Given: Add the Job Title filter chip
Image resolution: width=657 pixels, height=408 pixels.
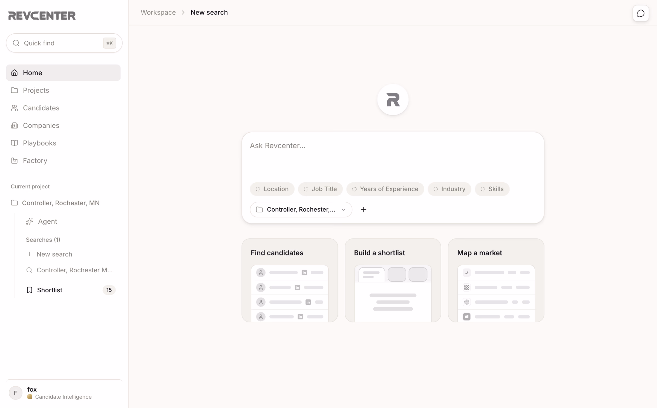Looking at the screenshot, I should coord(320,189).
